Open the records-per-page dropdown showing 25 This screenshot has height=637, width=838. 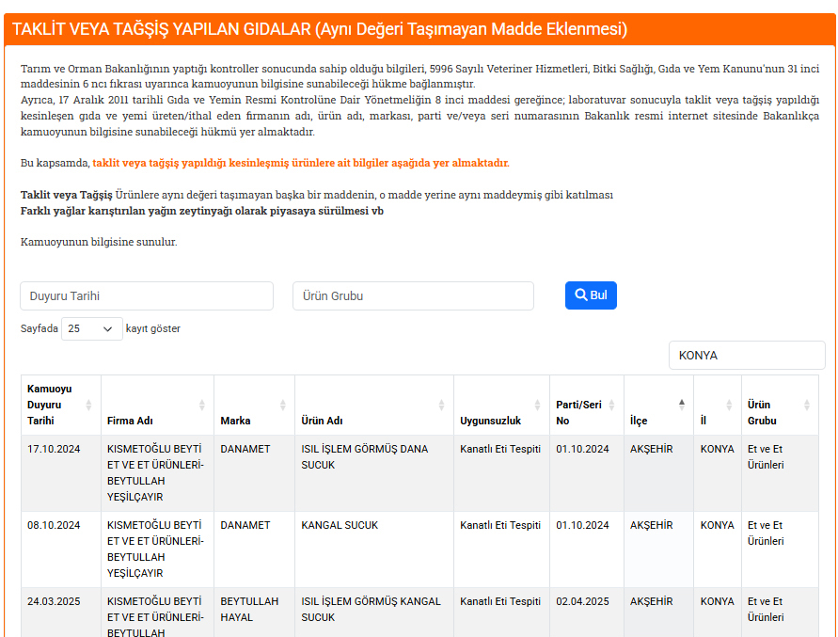[x=91, y=328]
